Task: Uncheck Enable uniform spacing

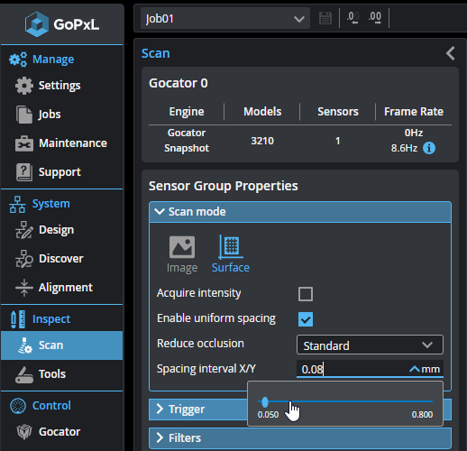Action: click(306, 319)
